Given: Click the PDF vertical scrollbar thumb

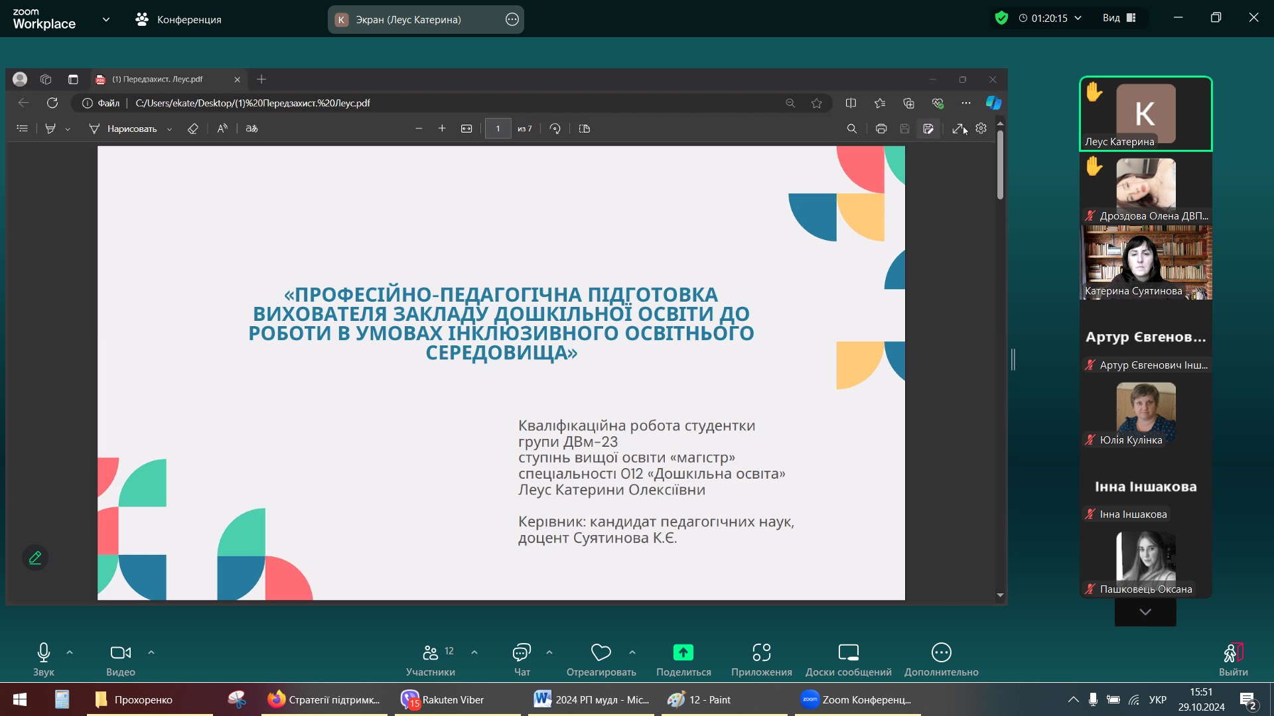Looking at the screenshot, I should pyautogui.click(x=1000, y=164).
